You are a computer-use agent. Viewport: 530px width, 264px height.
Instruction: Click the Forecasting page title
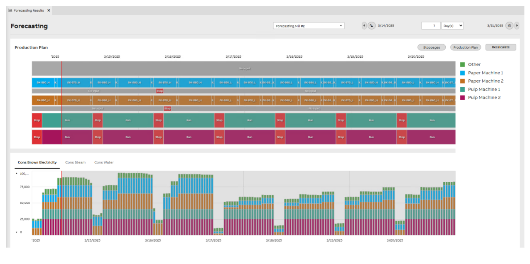(29, 26)
